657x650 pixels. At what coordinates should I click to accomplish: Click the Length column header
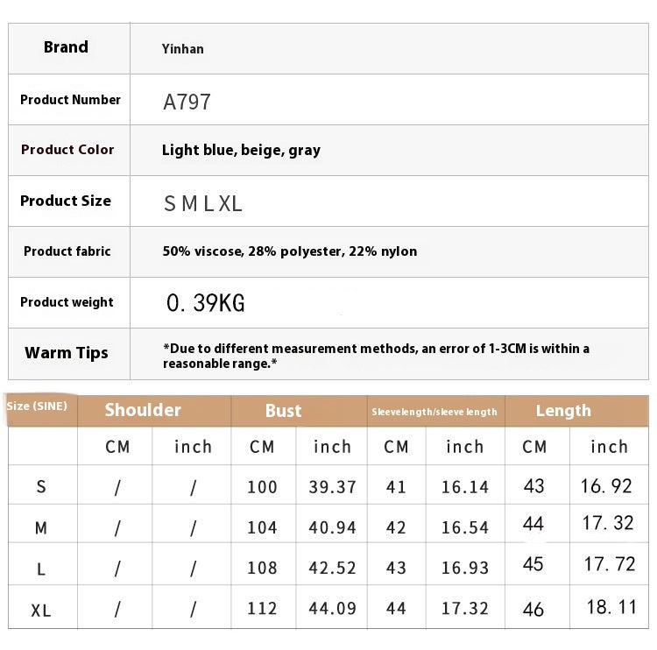point(563,411)
